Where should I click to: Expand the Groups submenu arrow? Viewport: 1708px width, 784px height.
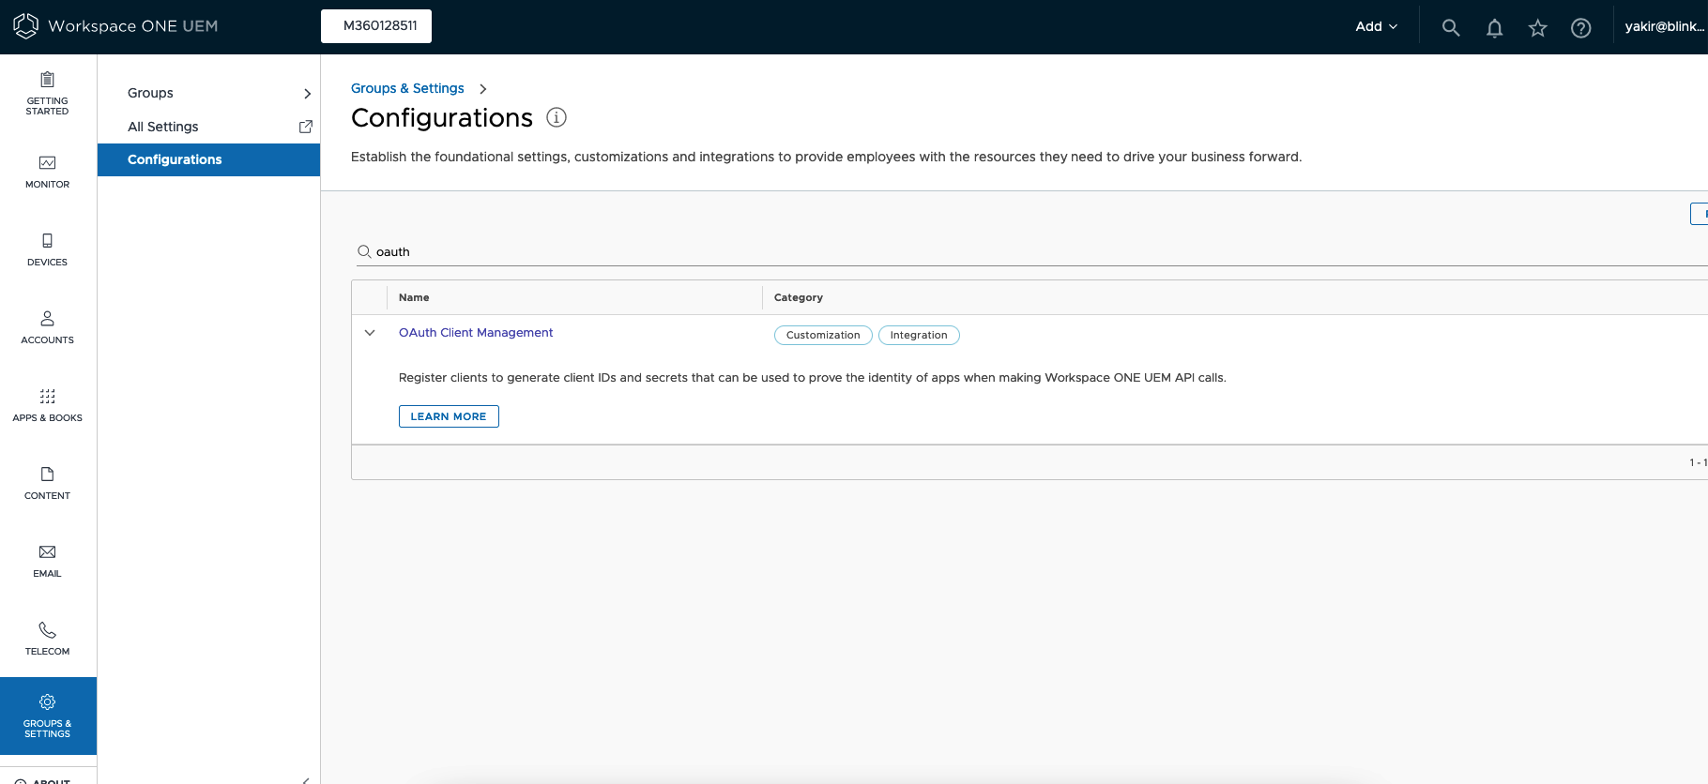[x=307, y=94]
